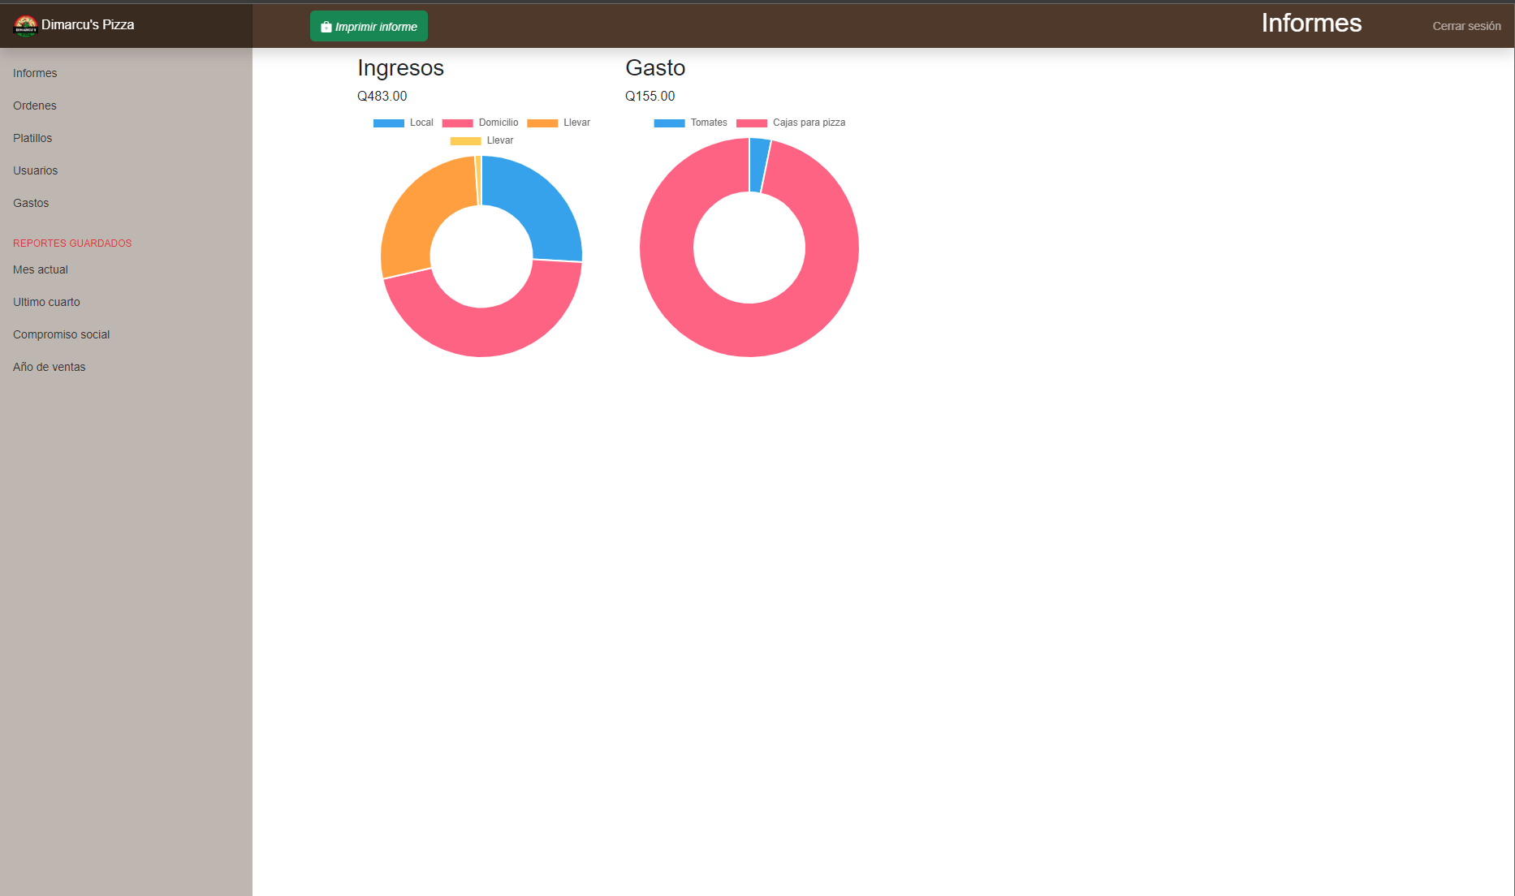Open the Ultimo cuarto saved report
Image resolution: width=1515 pixels, height=896 pixels.
[46, 302]
